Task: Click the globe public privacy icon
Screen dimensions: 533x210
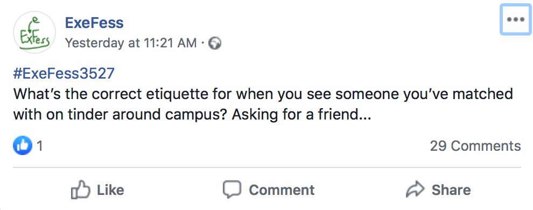Action: (214, 43)
